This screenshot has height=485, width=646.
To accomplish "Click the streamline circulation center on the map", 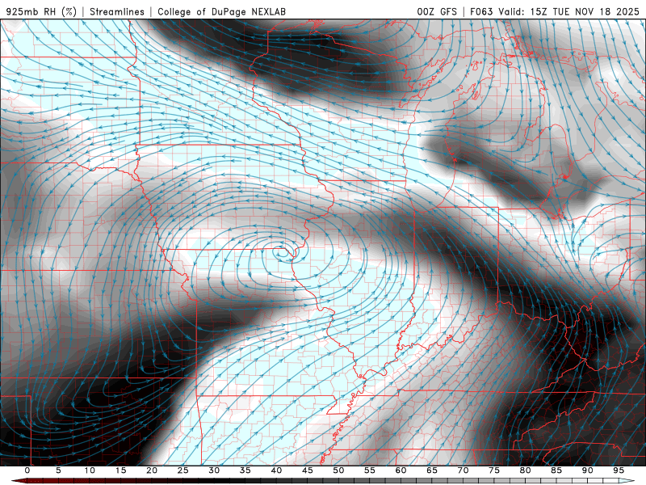I will point(282,253).
